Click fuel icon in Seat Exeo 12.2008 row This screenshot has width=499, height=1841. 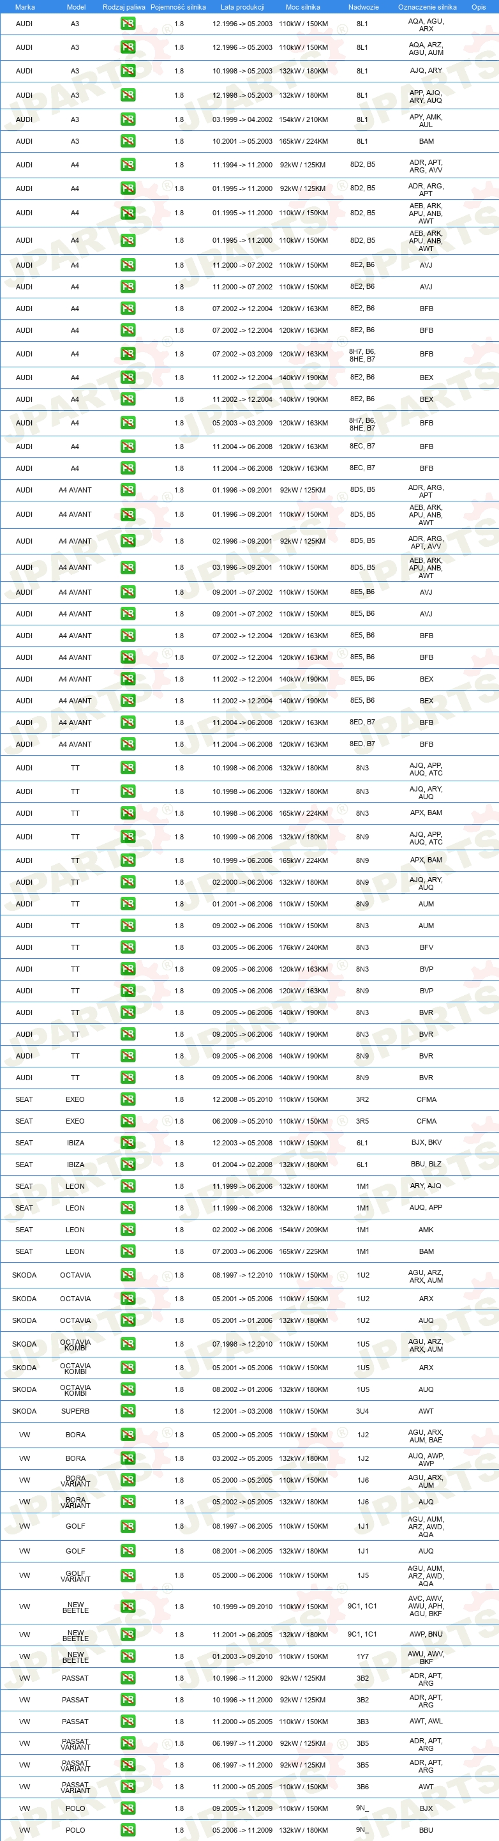coord(128,1099)
